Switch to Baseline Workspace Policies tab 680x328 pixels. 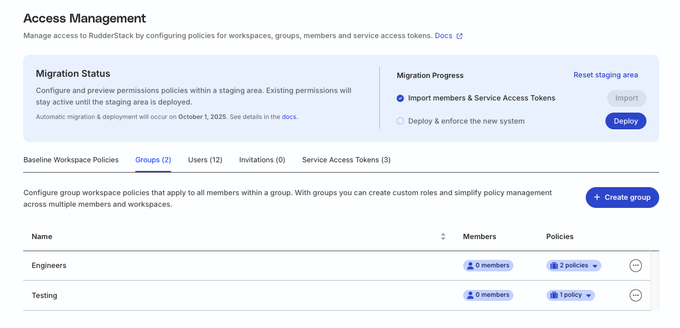[71, 160]
